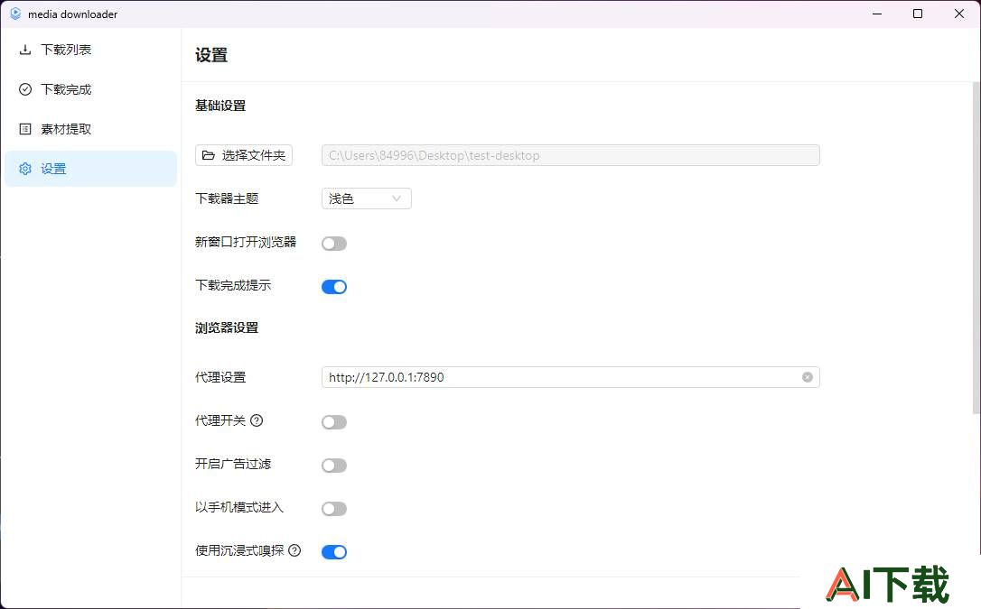Image resolution: width=981 pixels, height=609 pixels.
Task: Enable 以手机模式进入 switch
Action: pyautogui.click(x=334, y=509)
